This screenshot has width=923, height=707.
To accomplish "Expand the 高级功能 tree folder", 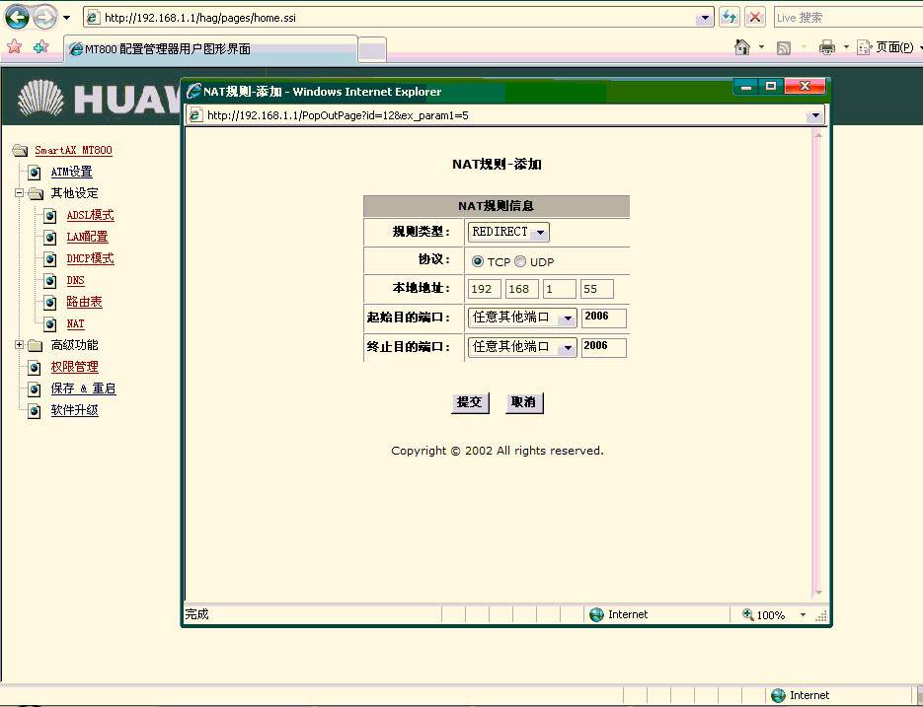I will 19,345.
